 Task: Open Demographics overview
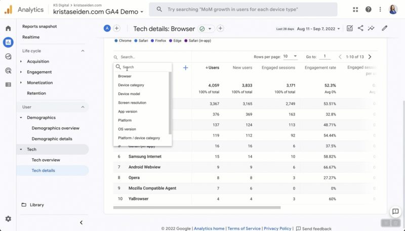(x=56, y=128)
